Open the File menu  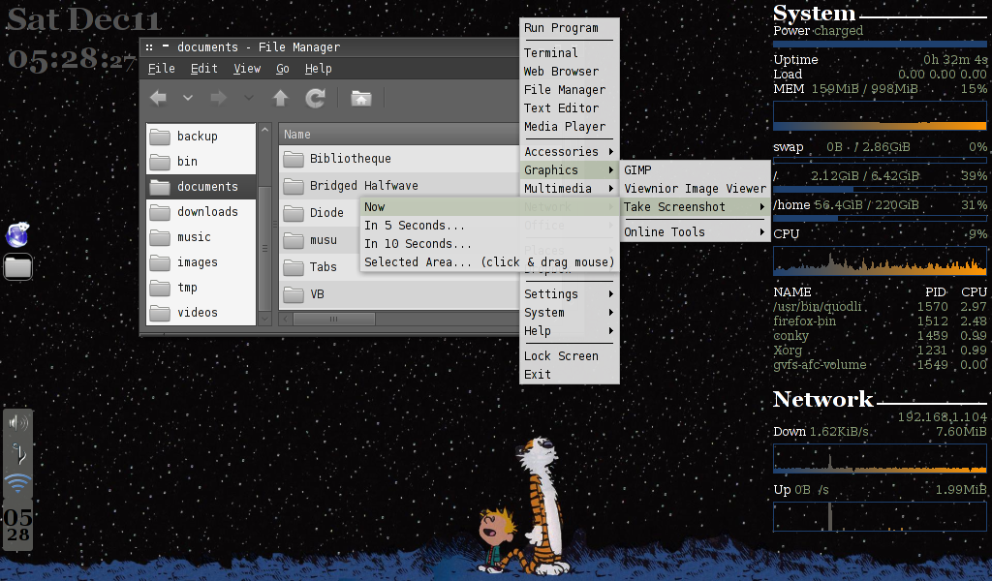(162, 69)
